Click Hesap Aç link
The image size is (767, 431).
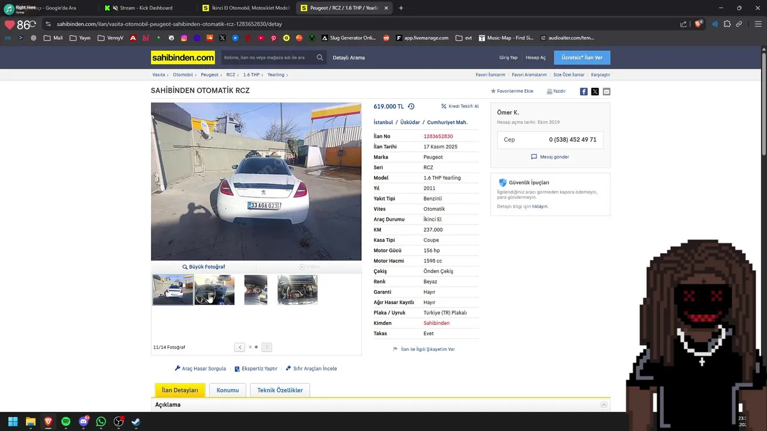click(536, 57)
